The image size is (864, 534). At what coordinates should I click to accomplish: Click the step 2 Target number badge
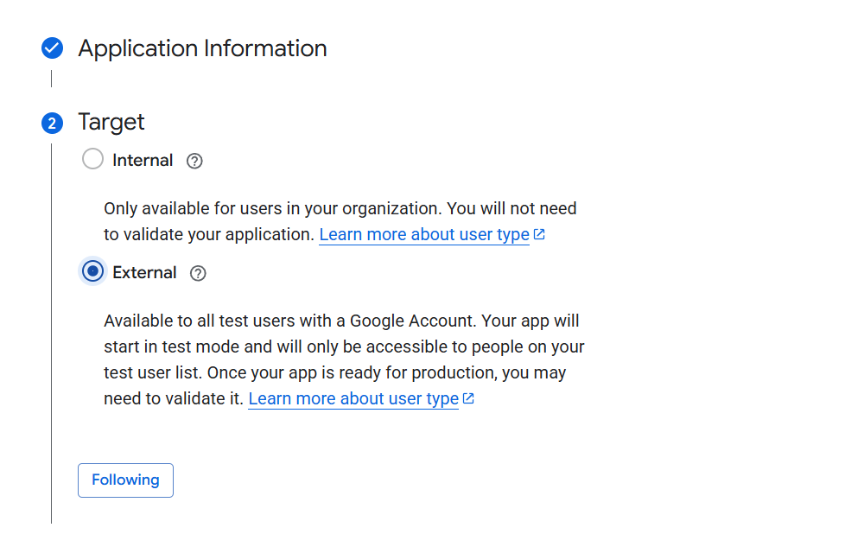point(53,123)
